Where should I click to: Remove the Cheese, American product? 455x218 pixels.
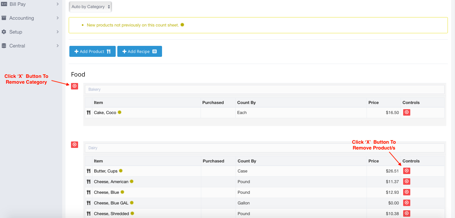click(407, 182)
